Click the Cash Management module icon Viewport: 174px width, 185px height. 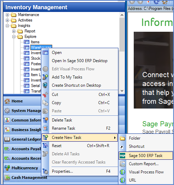[x=7, y=177]
